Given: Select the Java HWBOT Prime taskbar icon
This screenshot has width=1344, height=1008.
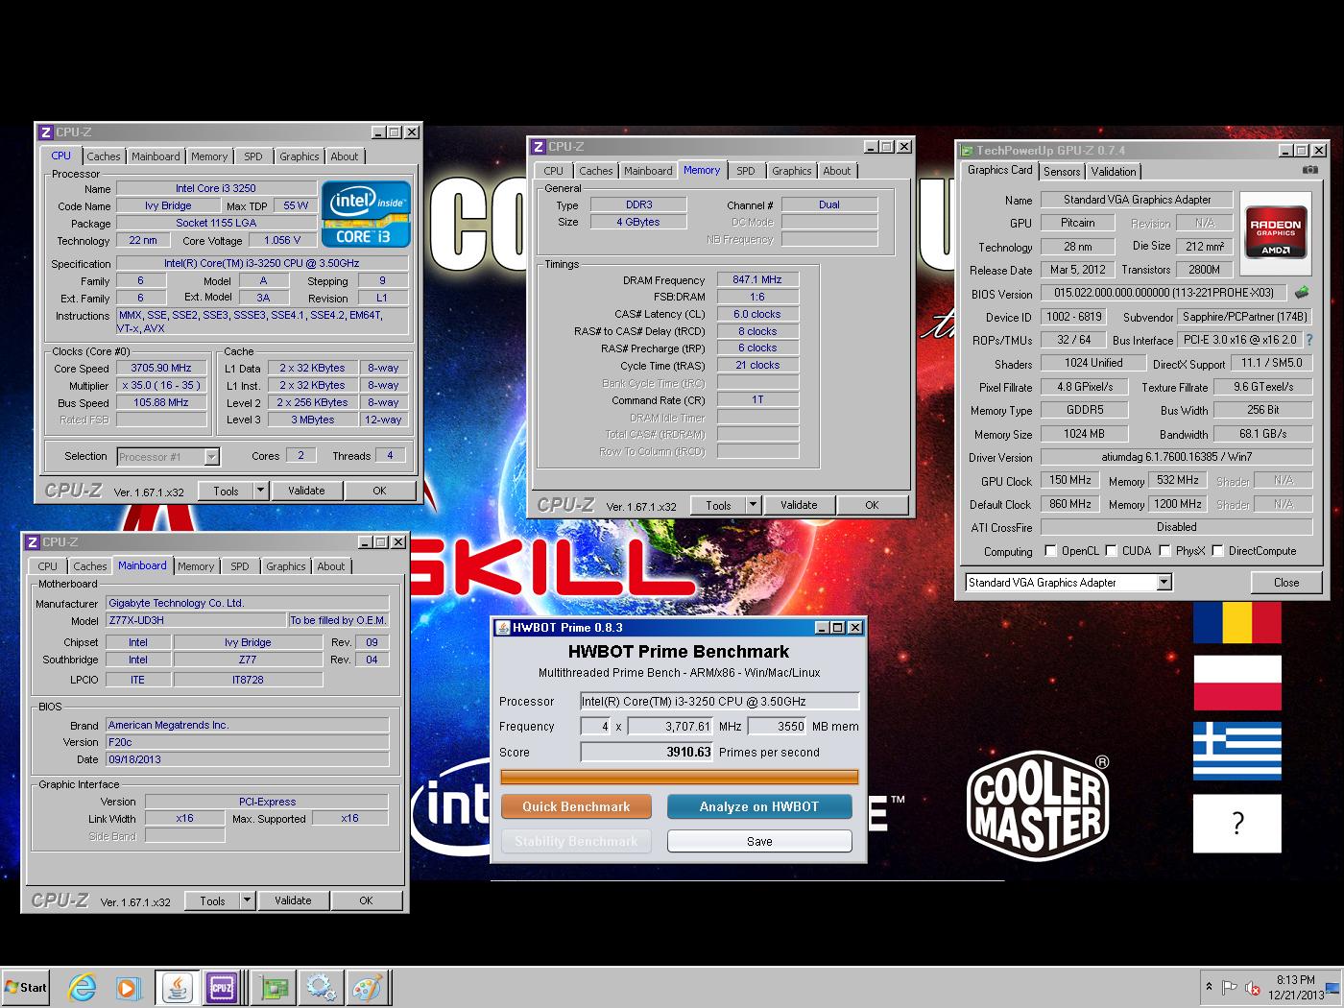Looking at the screenshot, I should [x=177, y=987].
